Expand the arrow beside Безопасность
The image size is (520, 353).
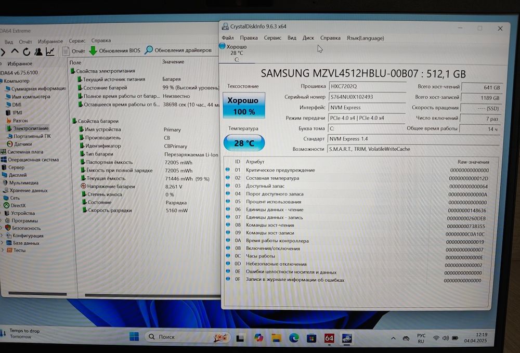click(2, 228)
